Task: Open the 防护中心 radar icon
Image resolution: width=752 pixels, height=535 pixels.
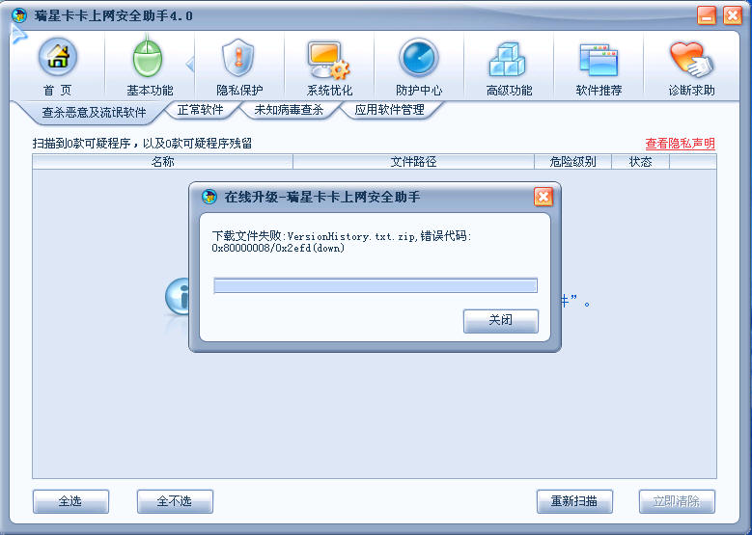Action: point(419,58)
